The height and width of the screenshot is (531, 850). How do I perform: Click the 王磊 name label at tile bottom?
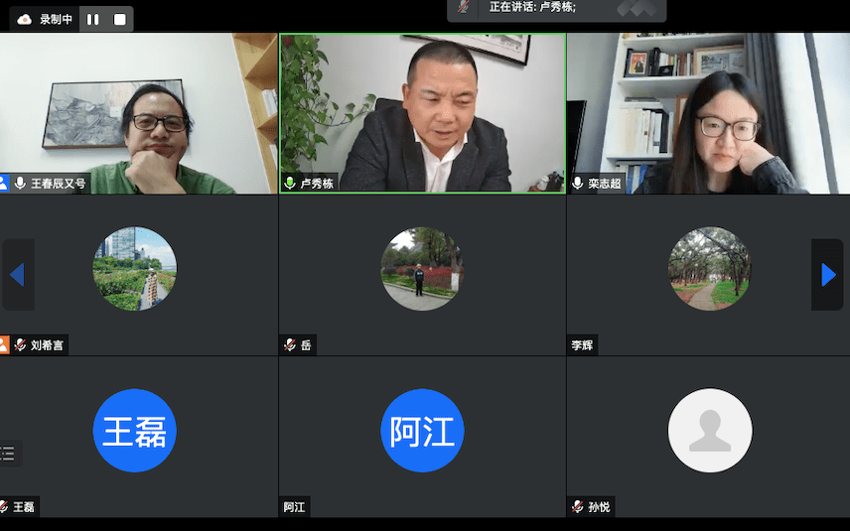pyautogui.click(x=24, y=506)
